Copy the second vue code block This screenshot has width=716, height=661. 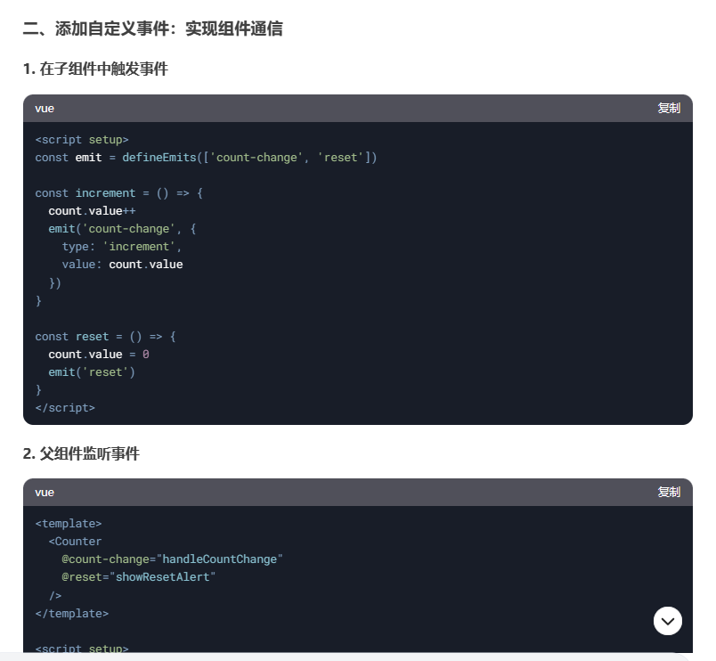tap(669, 492)
